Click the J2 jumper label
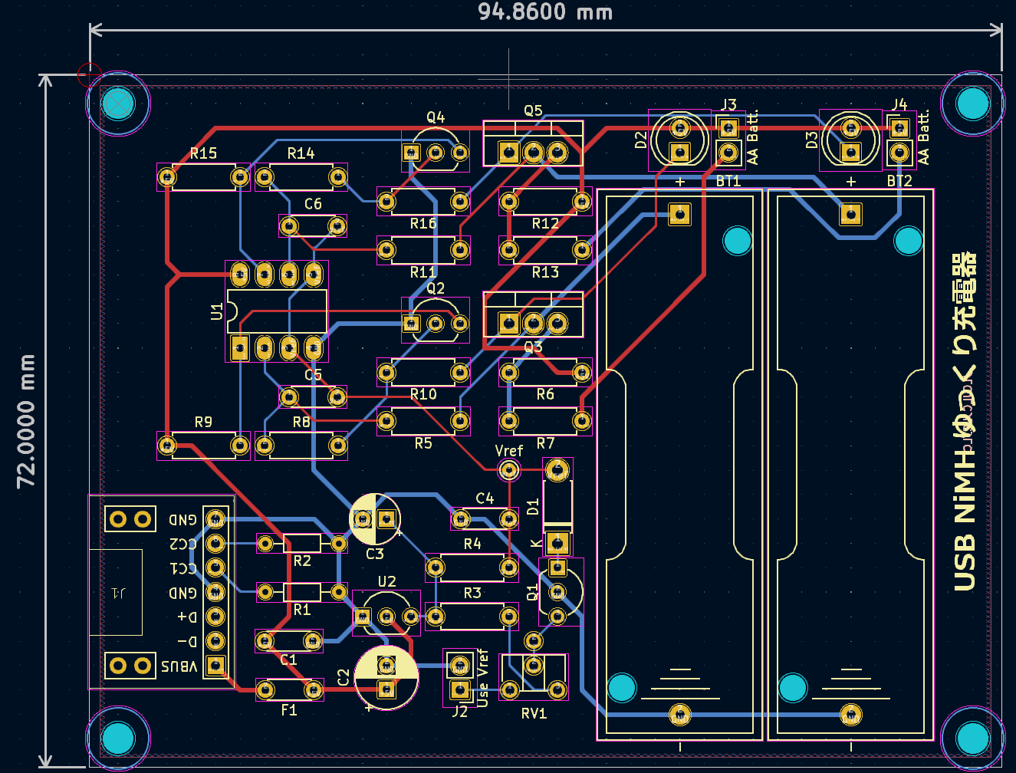 [x=459, y=712]
